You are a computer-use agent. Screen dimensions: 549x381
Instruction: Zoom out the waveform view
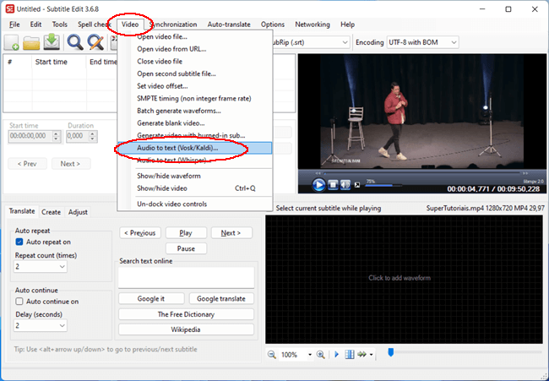[274, 355]
